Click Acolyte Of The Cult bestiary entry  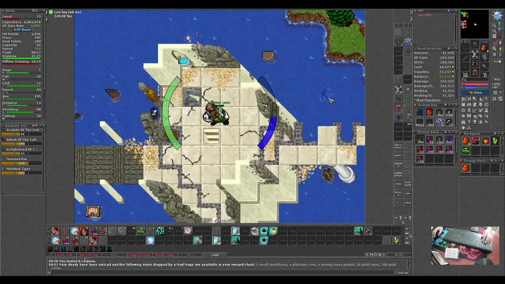(x=22, y=132)
